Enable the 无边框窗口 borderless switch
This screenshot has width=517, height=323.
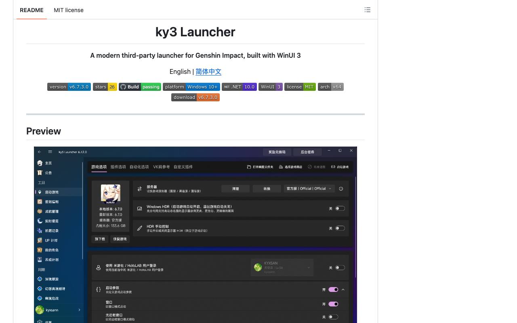(x=333, y=317)
